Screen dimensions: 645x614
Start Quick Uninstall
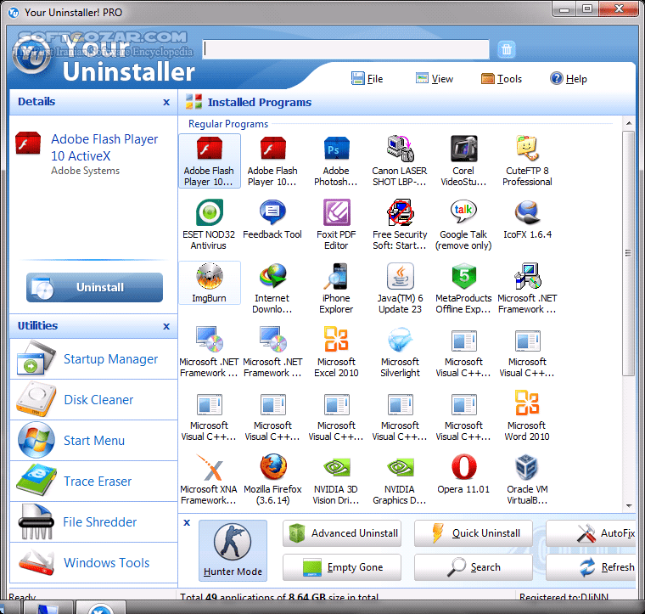[x=474, y=533]
